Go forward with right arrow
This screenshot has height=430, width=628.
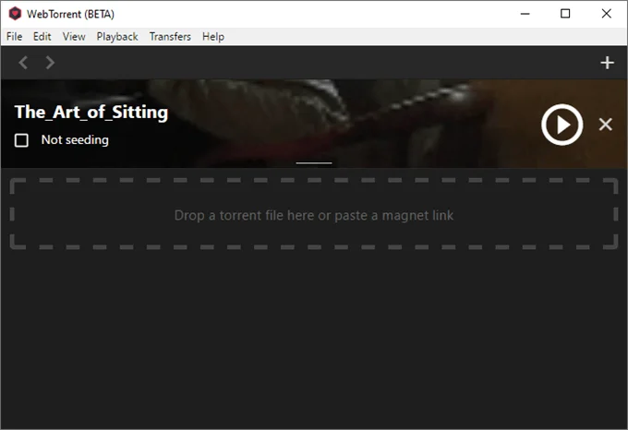click(x=50, y=63)
